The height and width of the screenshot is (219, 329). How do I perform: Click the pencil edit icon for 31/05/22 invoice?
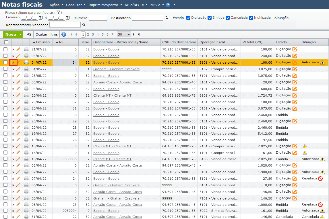(x=18, y=69)
